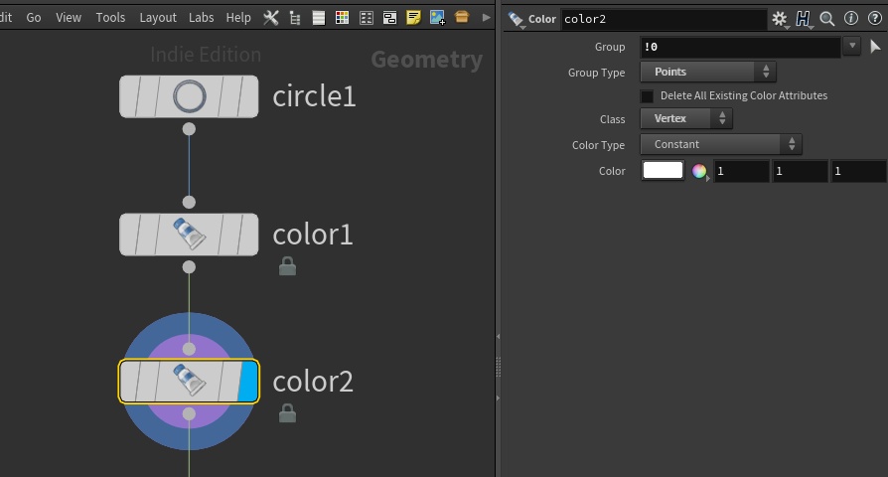
Task: Open the Color Type Constant dropdown
Action: point(721,144)
